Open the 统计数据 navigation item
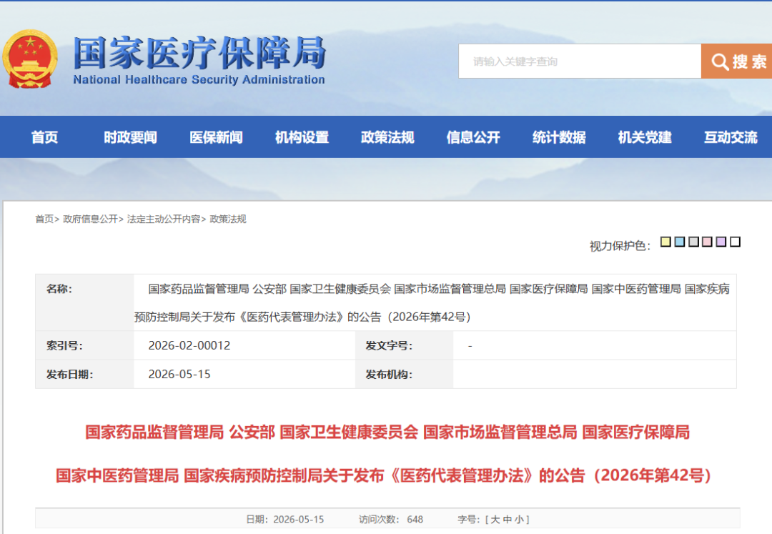772x534 pixels. pos(559,137)
